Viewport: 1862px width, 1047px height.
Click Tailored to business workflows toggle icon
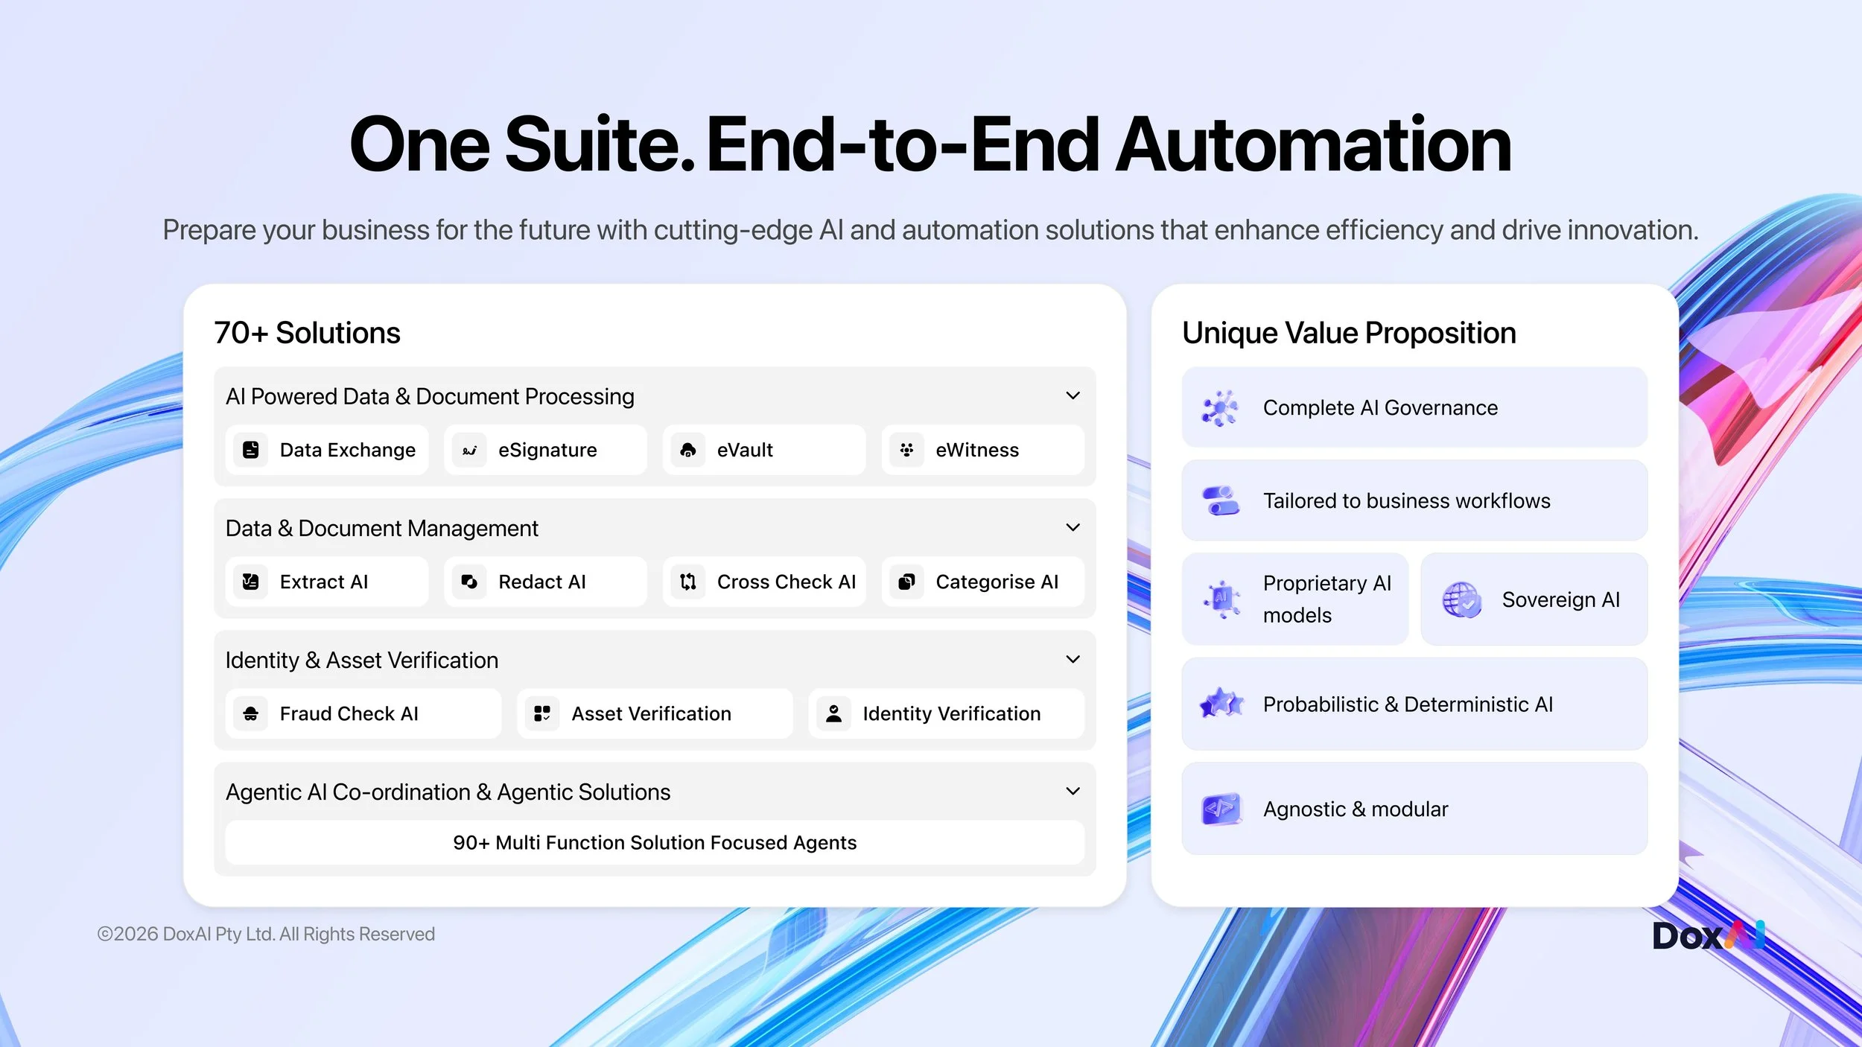tap(1221, 500)
